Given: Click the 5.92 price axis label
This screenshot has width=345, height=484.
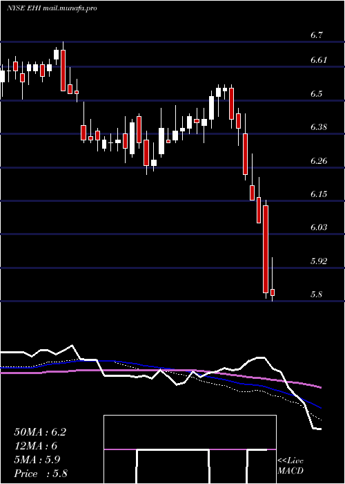Looking at the screenshot, I should coord(318,261).
